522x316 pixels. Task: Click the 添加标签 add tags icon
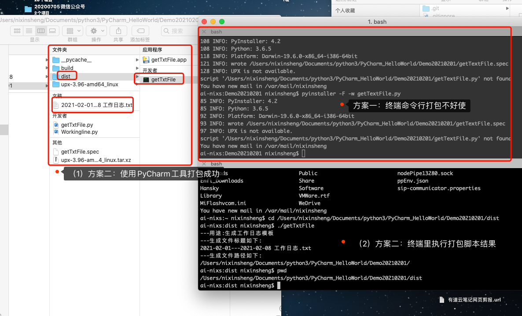[140, 30]
